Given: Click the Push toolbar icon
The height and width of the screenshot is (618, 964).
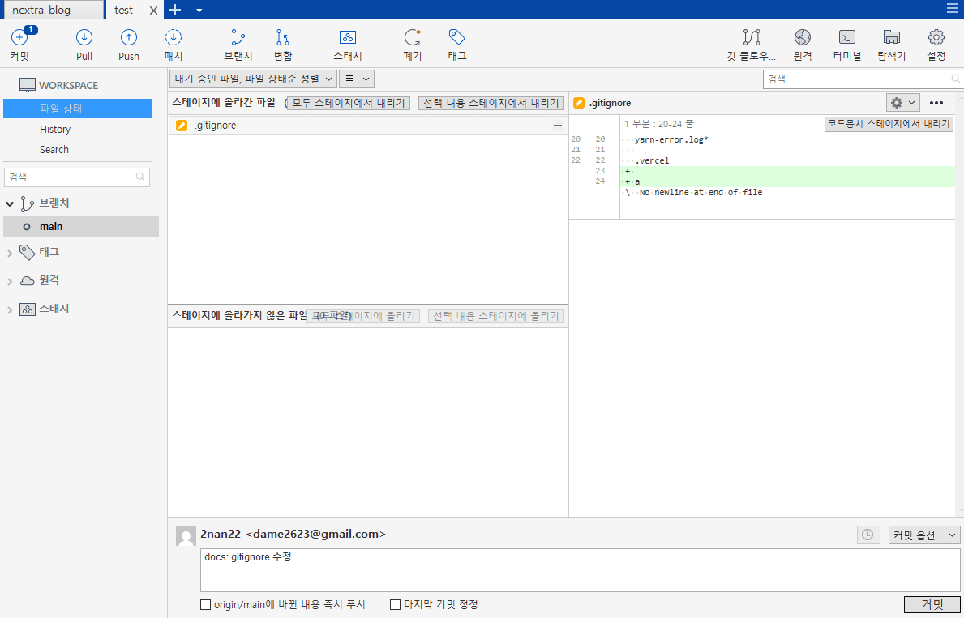Looking at the screenshot, I should click(128, 45).
